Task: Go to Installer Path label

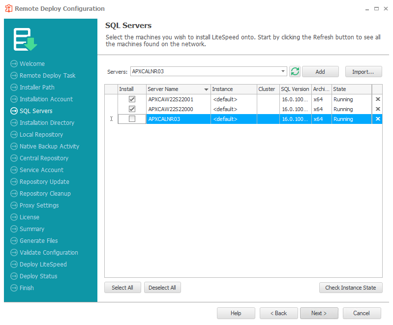Action: pos(37,87)
